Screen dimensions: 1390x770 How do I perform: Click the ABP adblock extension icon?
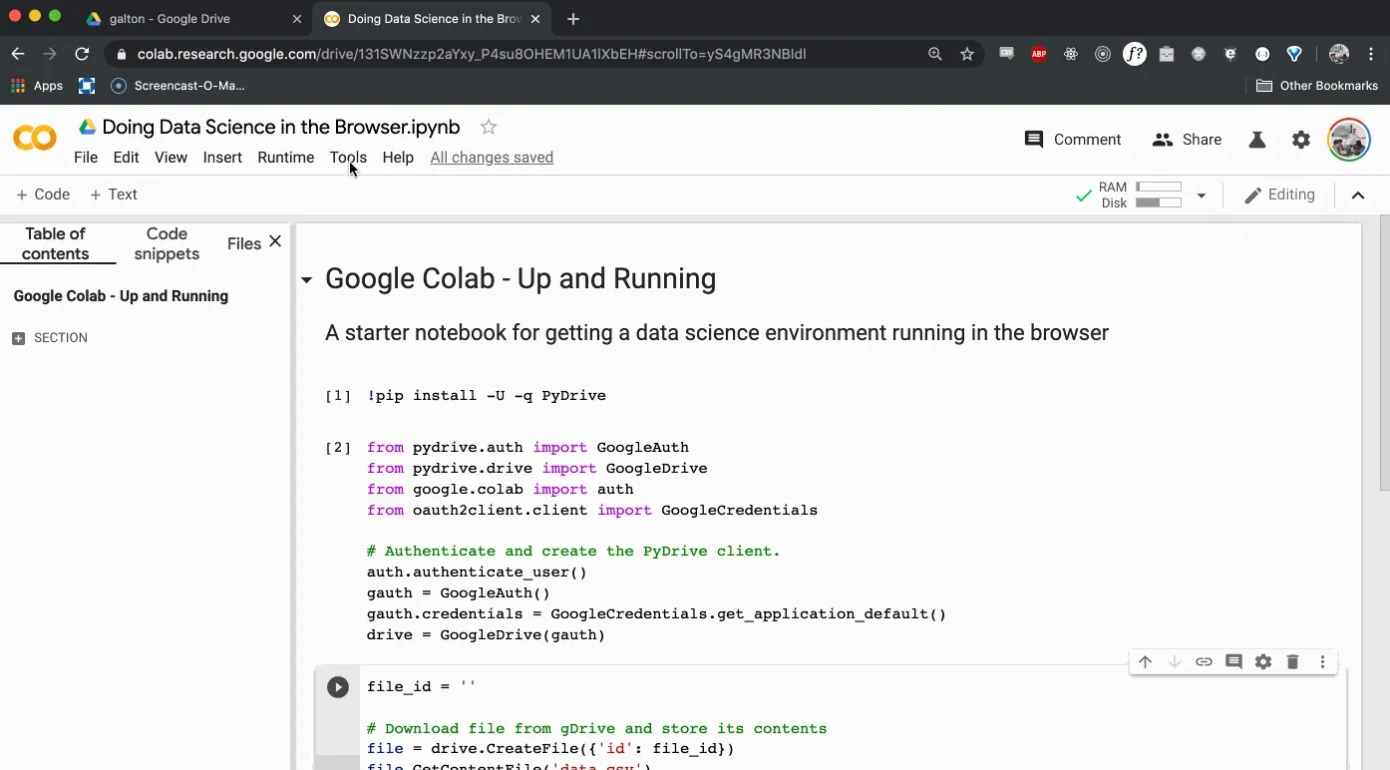coord(1039,55)
